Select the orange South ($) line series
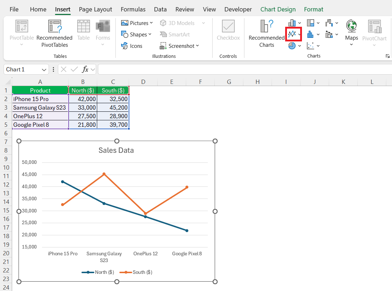 tap(124, 194)
